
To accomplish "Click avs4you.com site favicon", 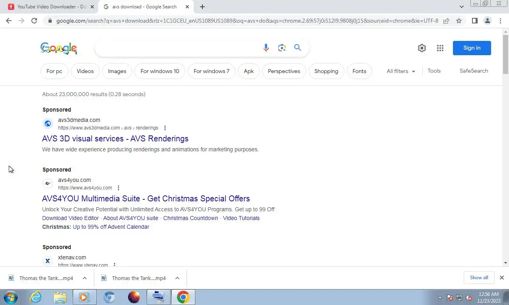I will (48, 183).
